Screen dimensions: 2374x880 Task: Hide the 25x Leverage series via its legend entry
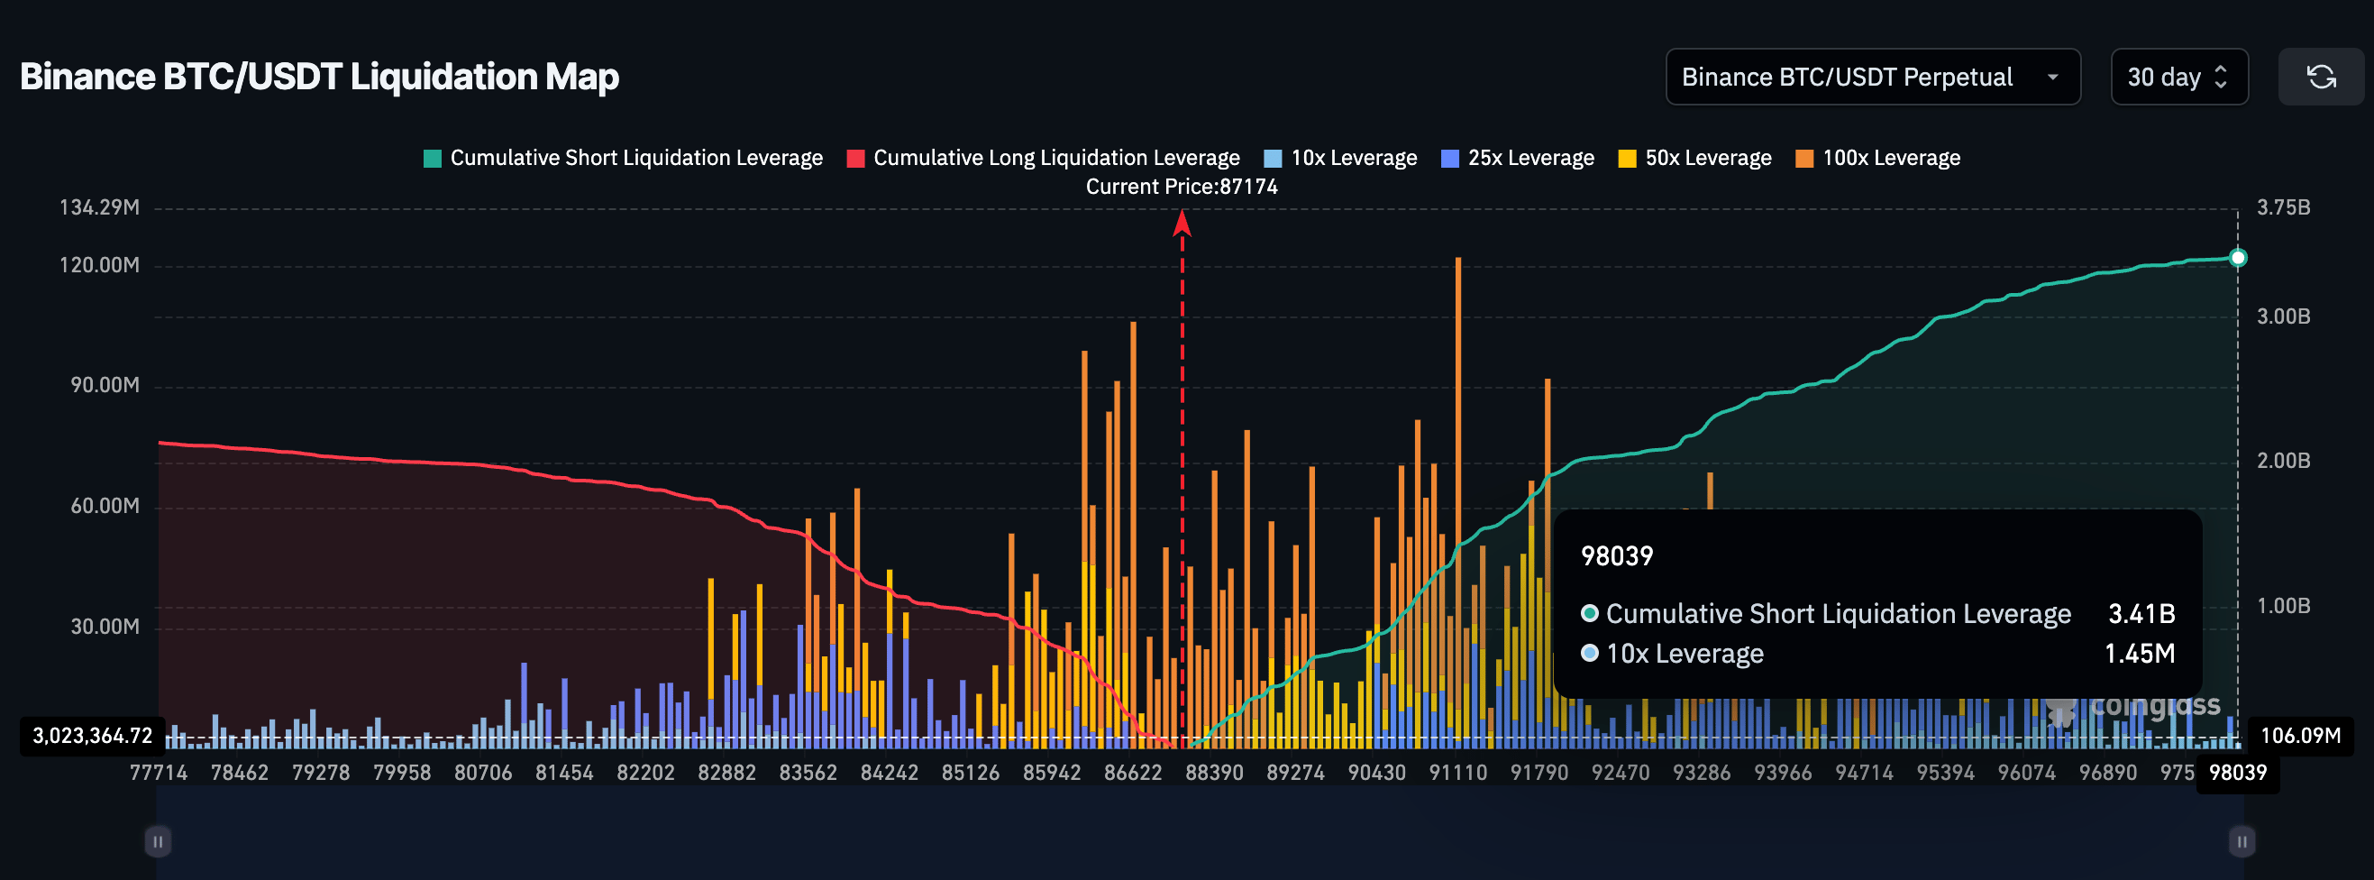[1515, 157]
